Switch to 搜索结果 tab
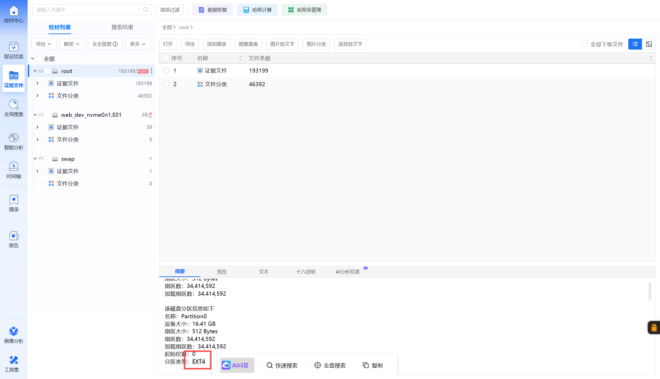 [x=122, y=27]
